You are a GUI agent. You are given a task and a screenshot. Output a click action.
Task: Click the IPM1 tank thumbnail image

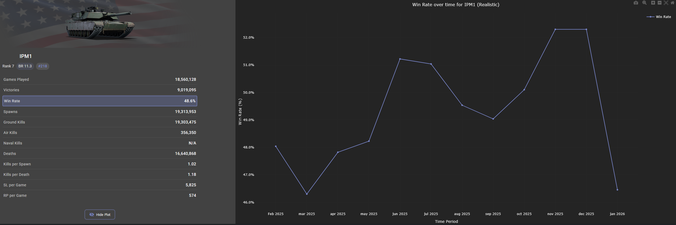click(x=100, y=24)
